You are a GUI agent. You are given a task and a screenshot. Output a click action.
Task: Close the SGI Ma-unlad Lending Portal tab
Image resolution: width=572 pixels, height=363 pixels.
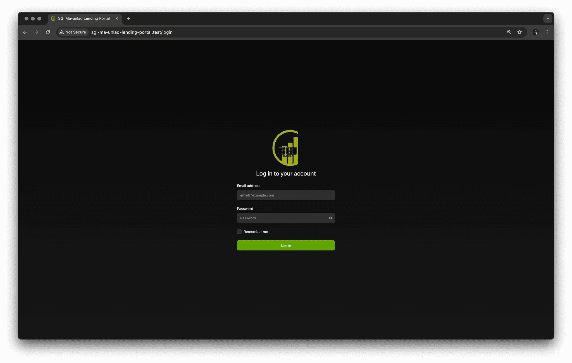click(117, 18)
